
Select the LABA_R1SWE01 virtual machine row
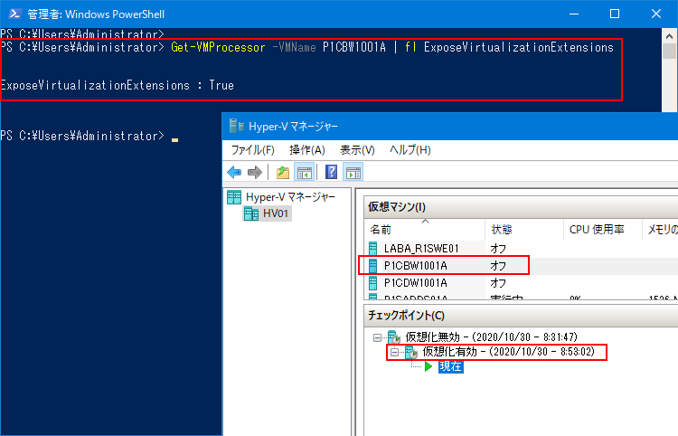521,248
